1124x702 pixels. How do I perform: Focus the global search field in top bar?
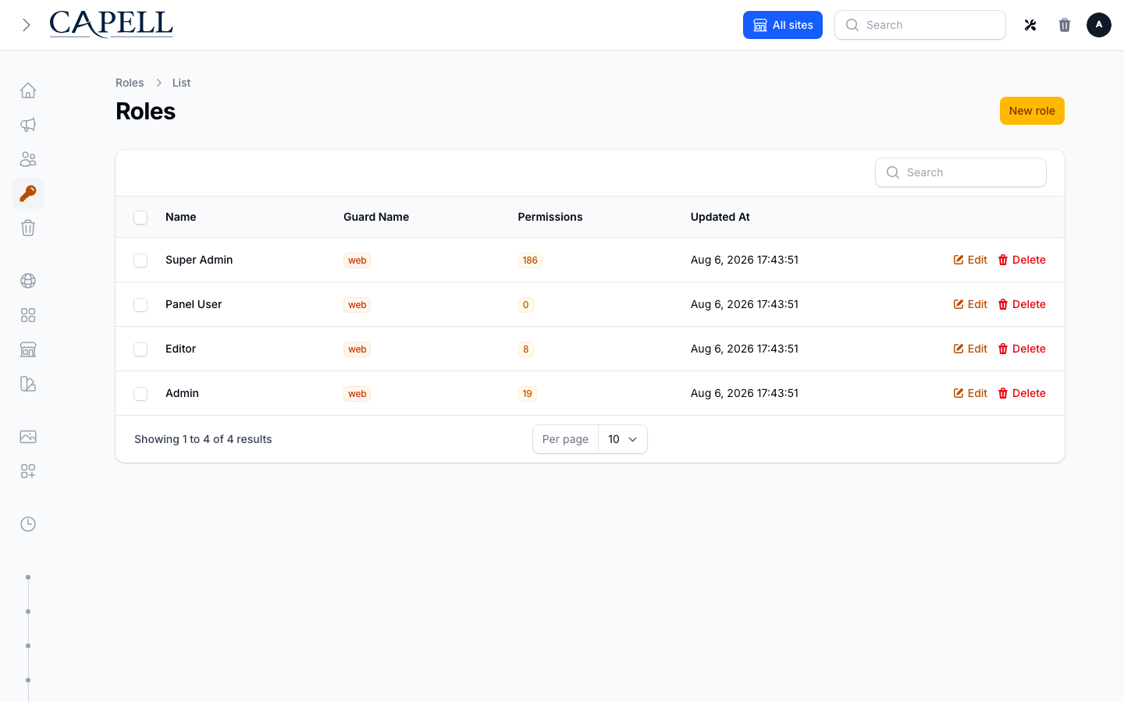click(920, 25)
